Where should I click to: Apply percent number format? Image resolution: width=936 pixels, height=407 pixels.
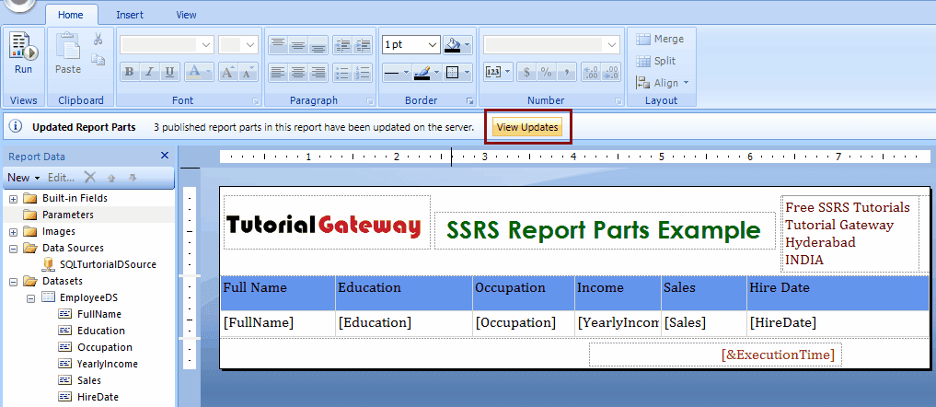click(546, 73)
